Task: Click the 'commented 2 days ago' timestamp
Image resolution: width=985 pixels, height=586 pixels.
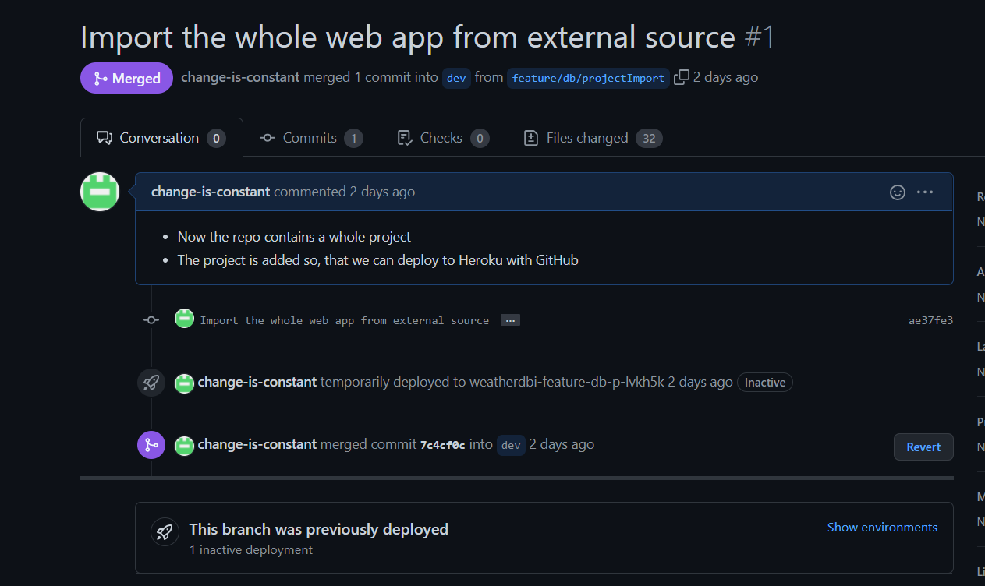Action: (x=345, y=192)
